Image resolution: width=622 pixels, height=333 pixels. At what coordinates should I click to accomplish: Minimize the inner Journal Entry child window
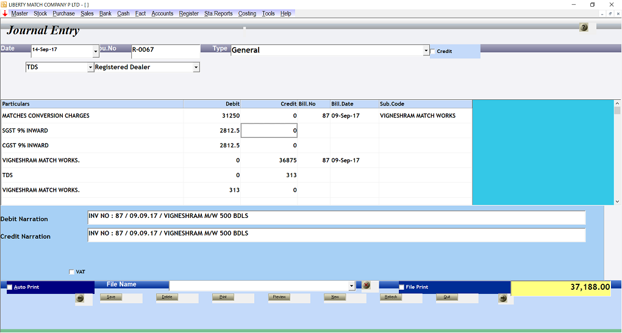coord(602,13)
